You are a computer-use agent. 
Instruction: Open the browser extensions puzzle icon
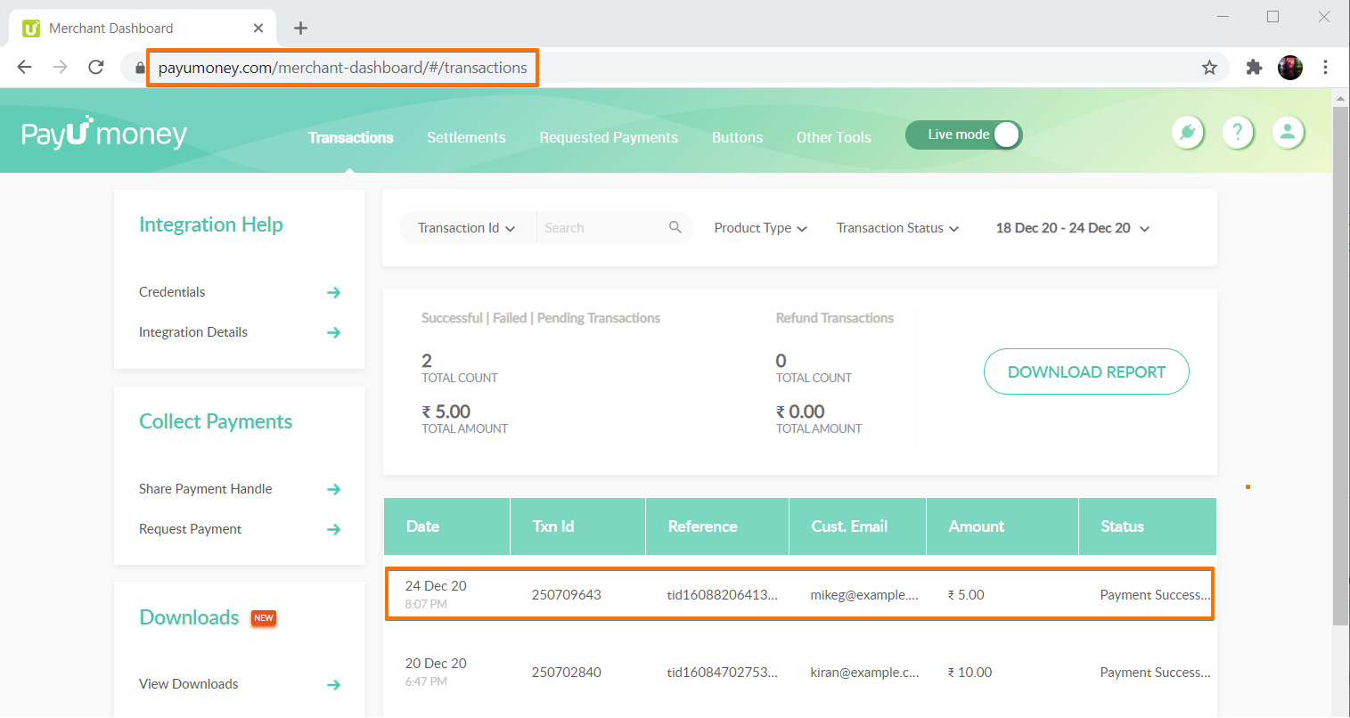(x=1254, y=67)
